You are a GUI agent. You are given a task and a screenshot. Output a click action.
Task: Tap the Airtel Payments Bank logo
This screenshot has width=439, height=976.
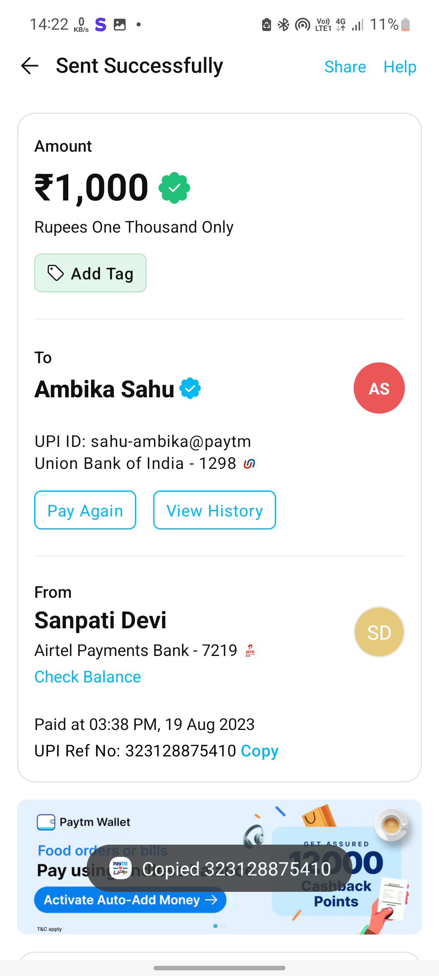pyautogui.click(x=250, y=651)
